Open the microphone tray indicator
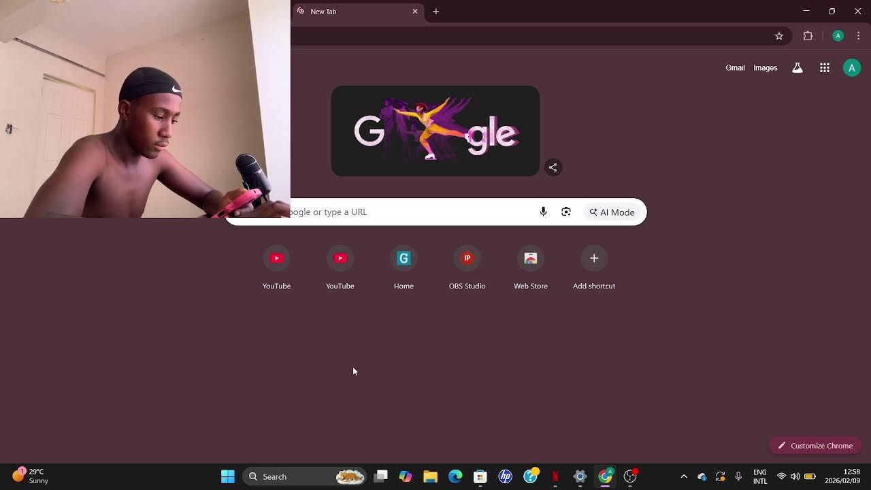The image size is (871, 490). tap(738, 476)
